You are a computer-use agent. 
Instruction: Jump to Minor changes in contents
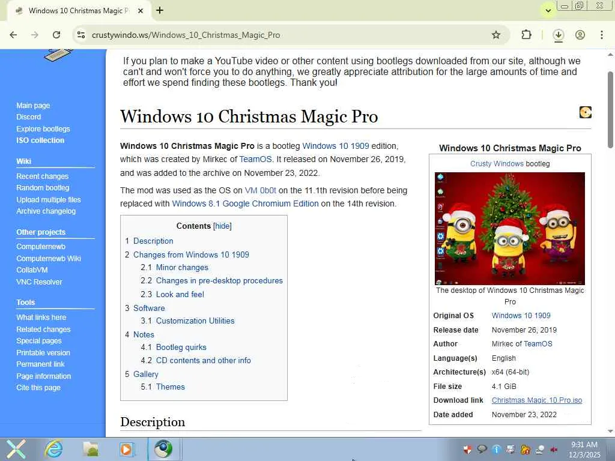click(x=182, y=267)
